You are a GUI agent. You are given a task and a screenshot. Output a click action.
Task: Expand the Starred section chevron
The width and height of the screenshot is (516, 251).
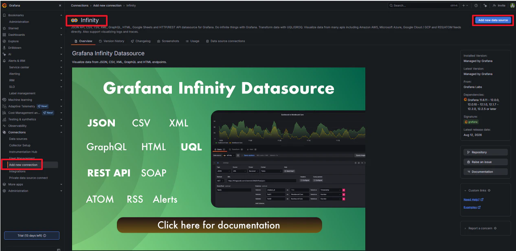[x=61, y=28]
